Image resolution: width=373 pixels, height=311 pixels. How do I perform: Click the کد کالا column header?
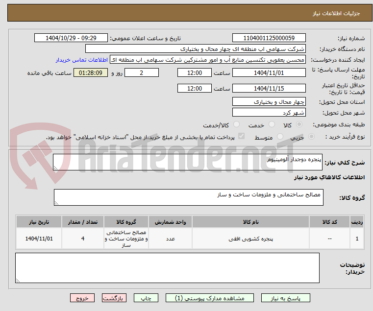330,222
